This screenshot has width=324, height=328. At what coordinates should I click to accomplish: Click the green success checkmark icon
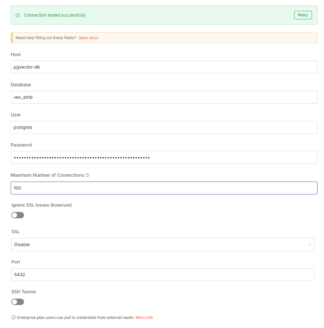(17, 15)
